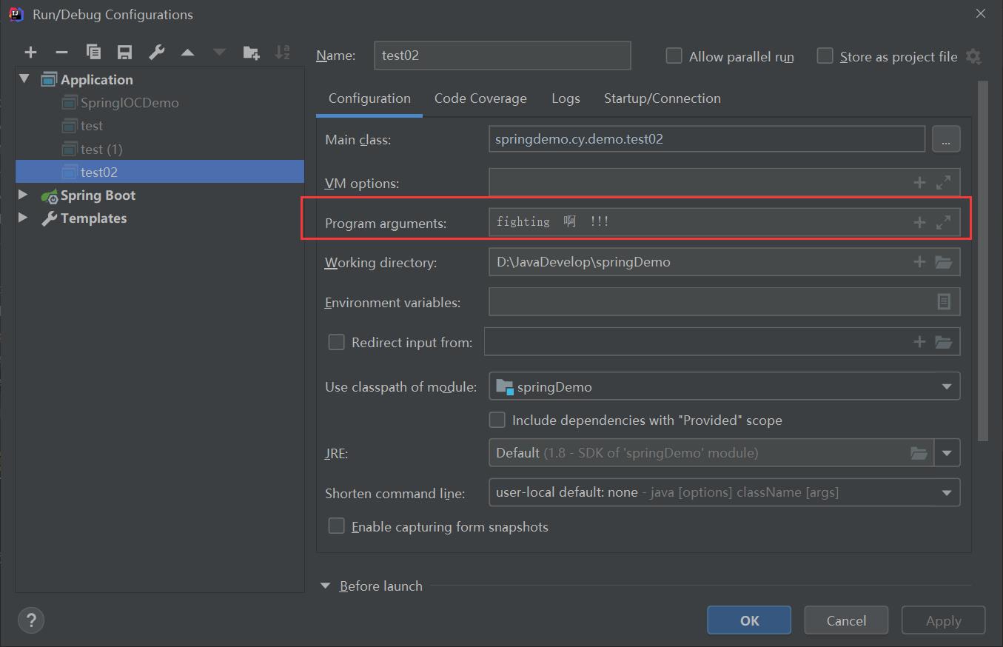Sort configurations alphabetically
Viewport: 1003px width, 647px height.
[x=282, y=52]
